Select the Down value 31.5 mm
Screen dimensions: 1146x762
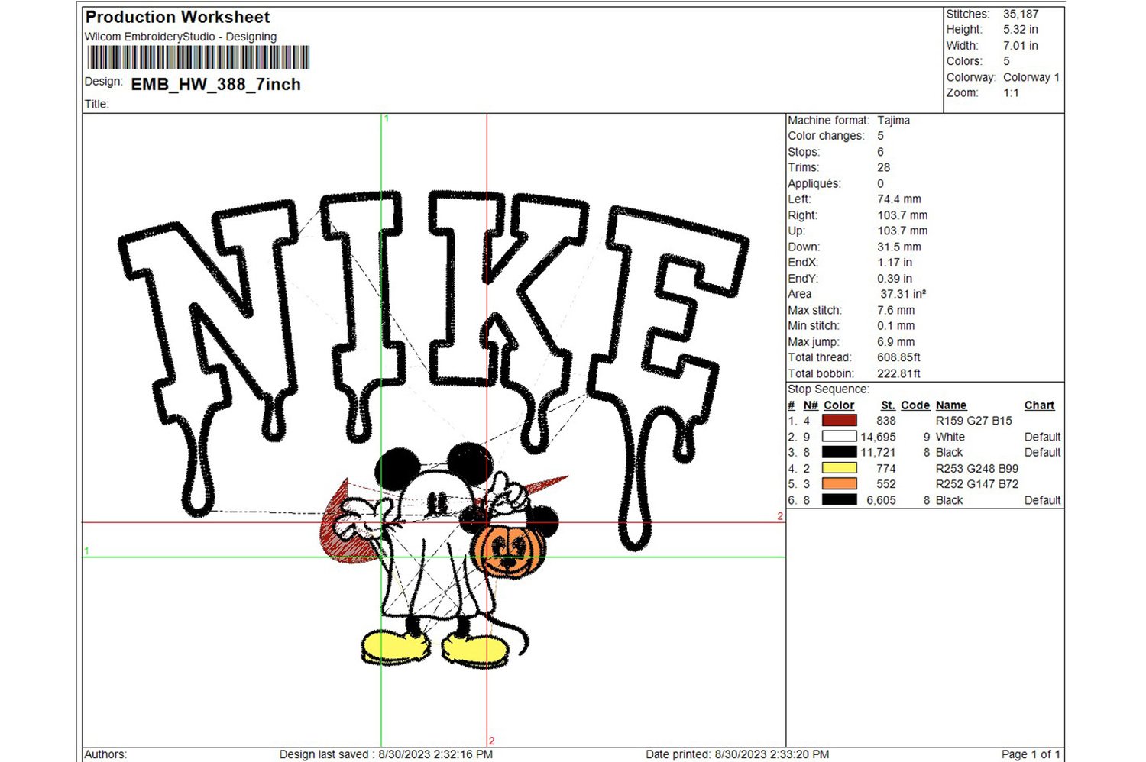coord(898,247)
